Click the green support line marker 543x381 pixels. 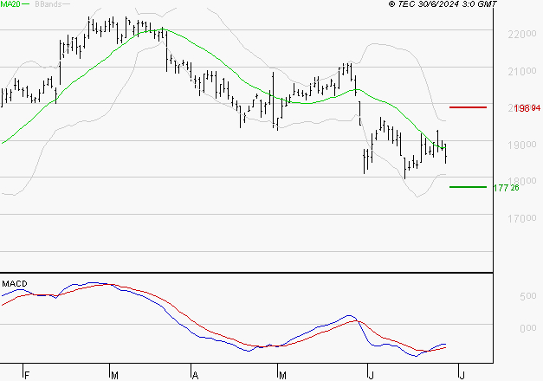468,187
